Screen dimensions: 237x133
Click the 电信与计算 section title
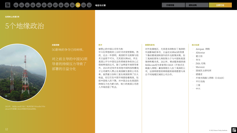(100, 5)
